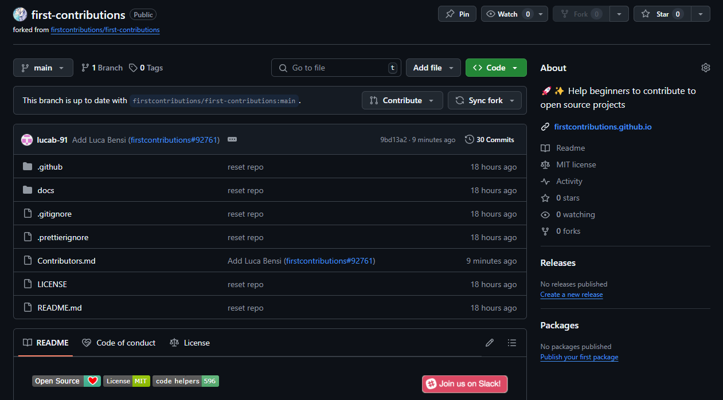Open the 1 Branch link

pyautogui.click(x=102, y=68)
